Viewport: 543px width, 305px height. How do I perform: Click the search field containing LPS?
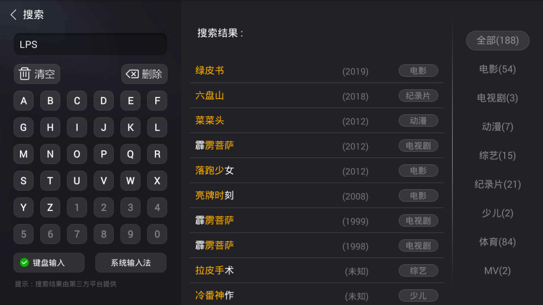pos(90,44)
